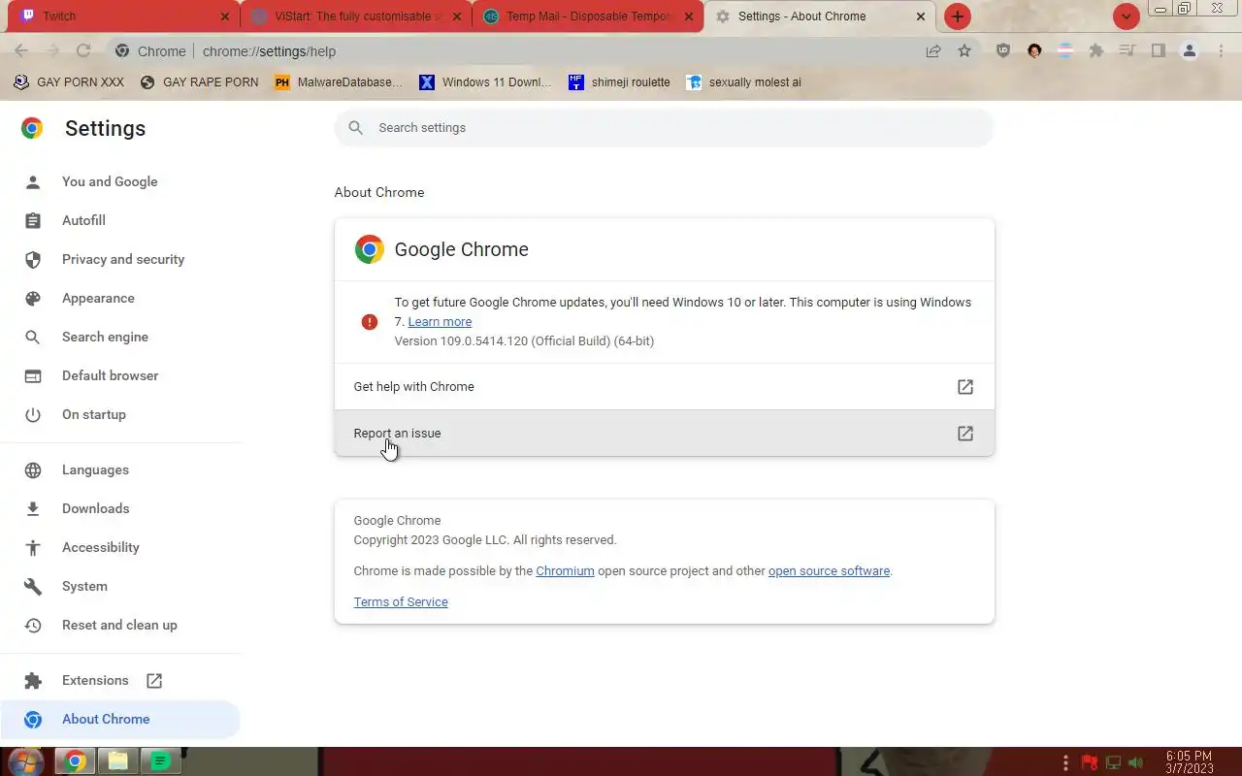Viewport: 1242px width, 776px height.
Task: Open the green app on the taskbar
Action: (161, 761)
